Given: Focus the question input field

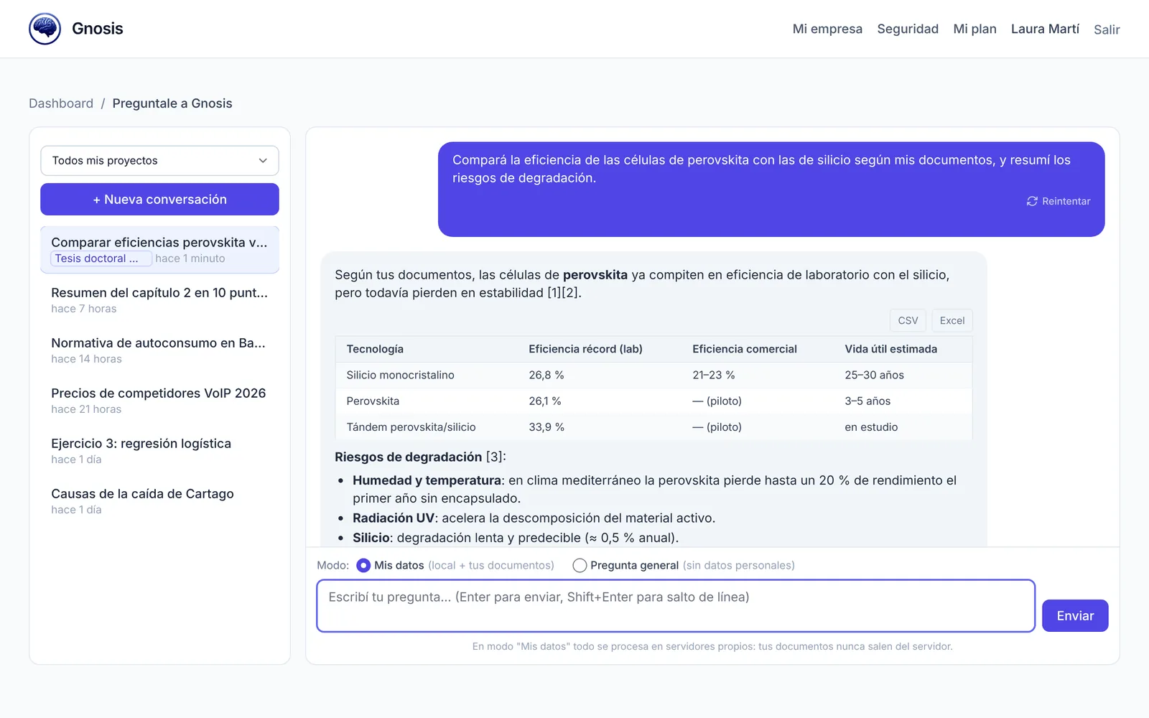Looking at the screenshot, I should [x=676, y=606].
